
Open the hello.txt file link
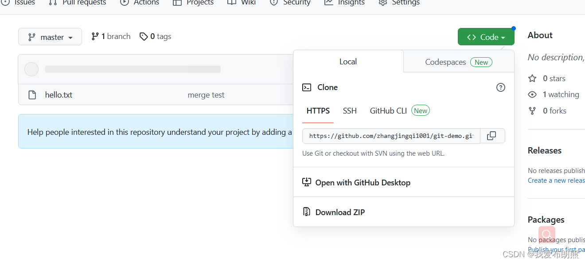tap(58, 95)
